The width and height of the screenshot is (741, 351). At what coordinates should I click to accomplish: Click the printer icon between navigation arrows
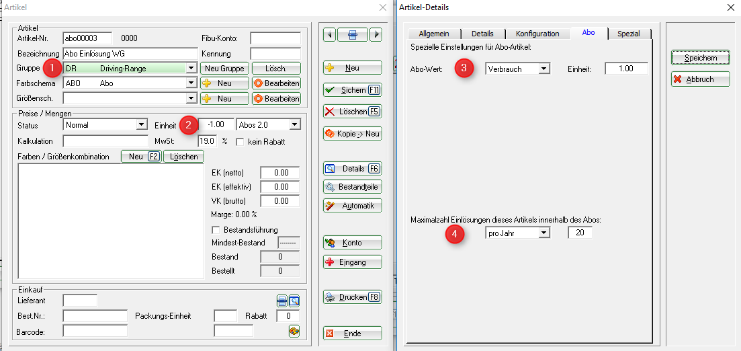pyautogui.click(x=353, y=34)
